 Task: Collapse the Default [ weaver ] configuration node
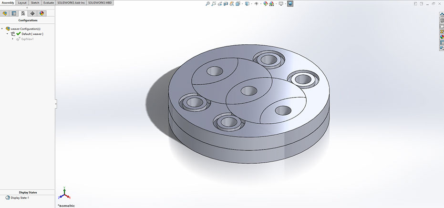coord(7,34)
